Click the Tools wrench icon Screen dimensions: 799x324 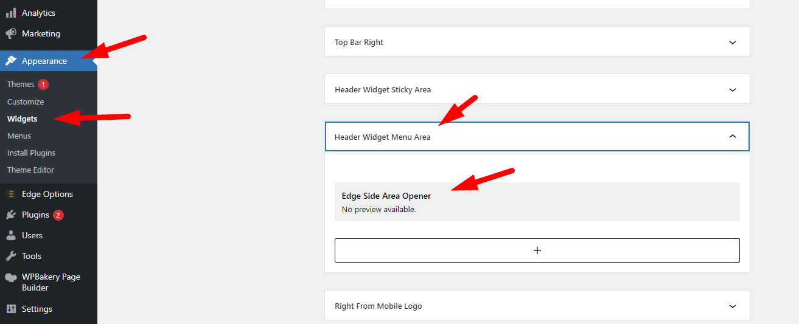click(x=11, y=256)
